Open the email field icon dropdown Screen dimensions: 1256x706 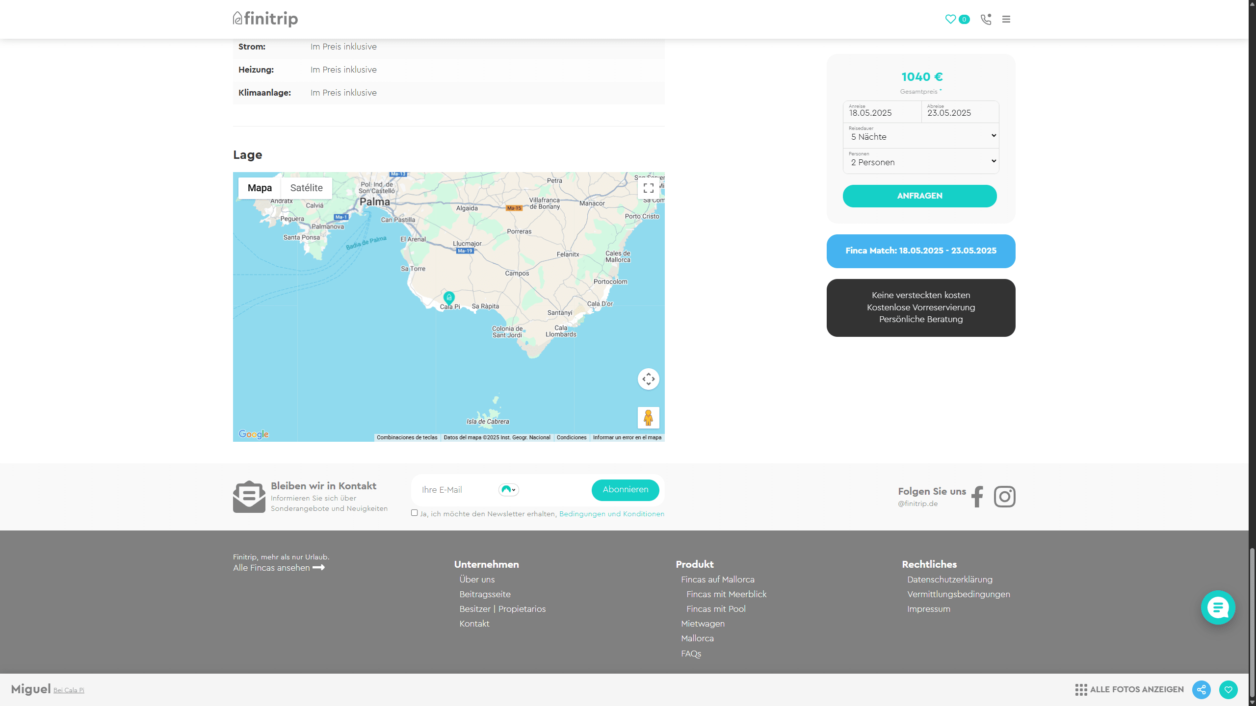pos(508,490)
